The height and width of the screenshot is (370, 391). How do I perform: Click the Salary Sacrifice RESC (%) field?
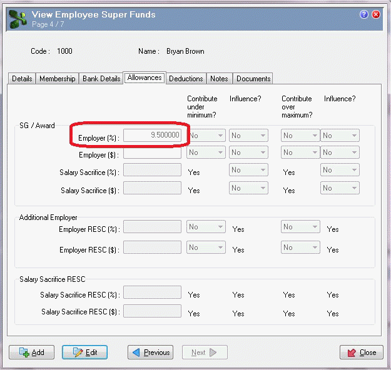pos(152,292)
